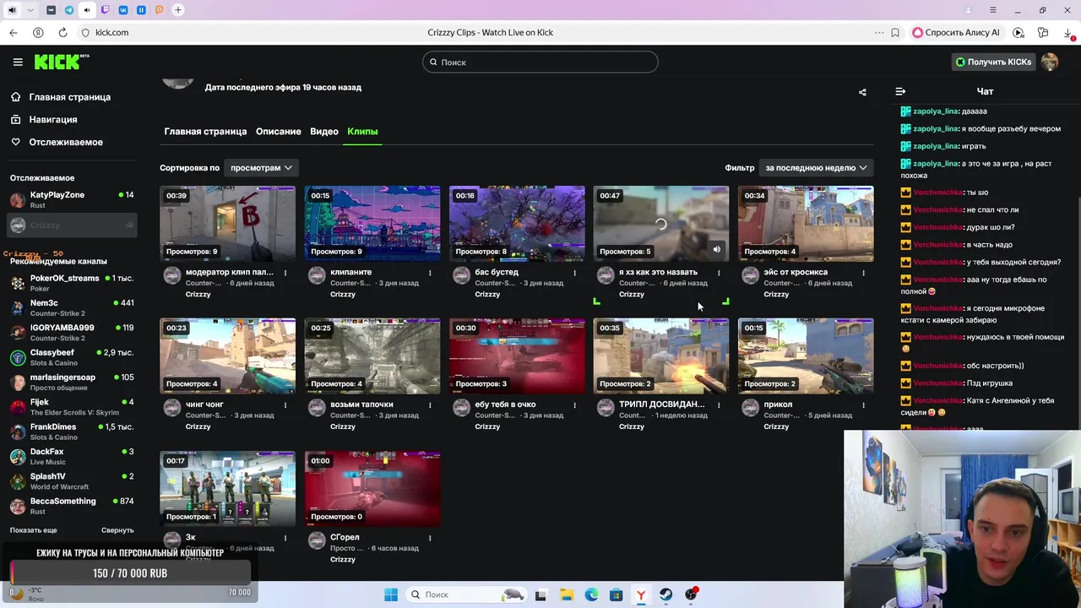Open recommended channel Splash1V
Screen dimensions: 1081x608
[72, 481]
